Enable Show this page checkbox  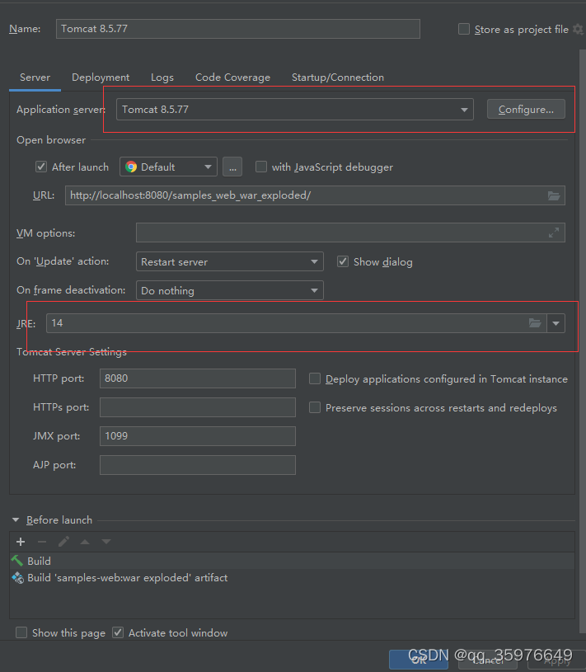pyautogui.click(x=21, y=632)
